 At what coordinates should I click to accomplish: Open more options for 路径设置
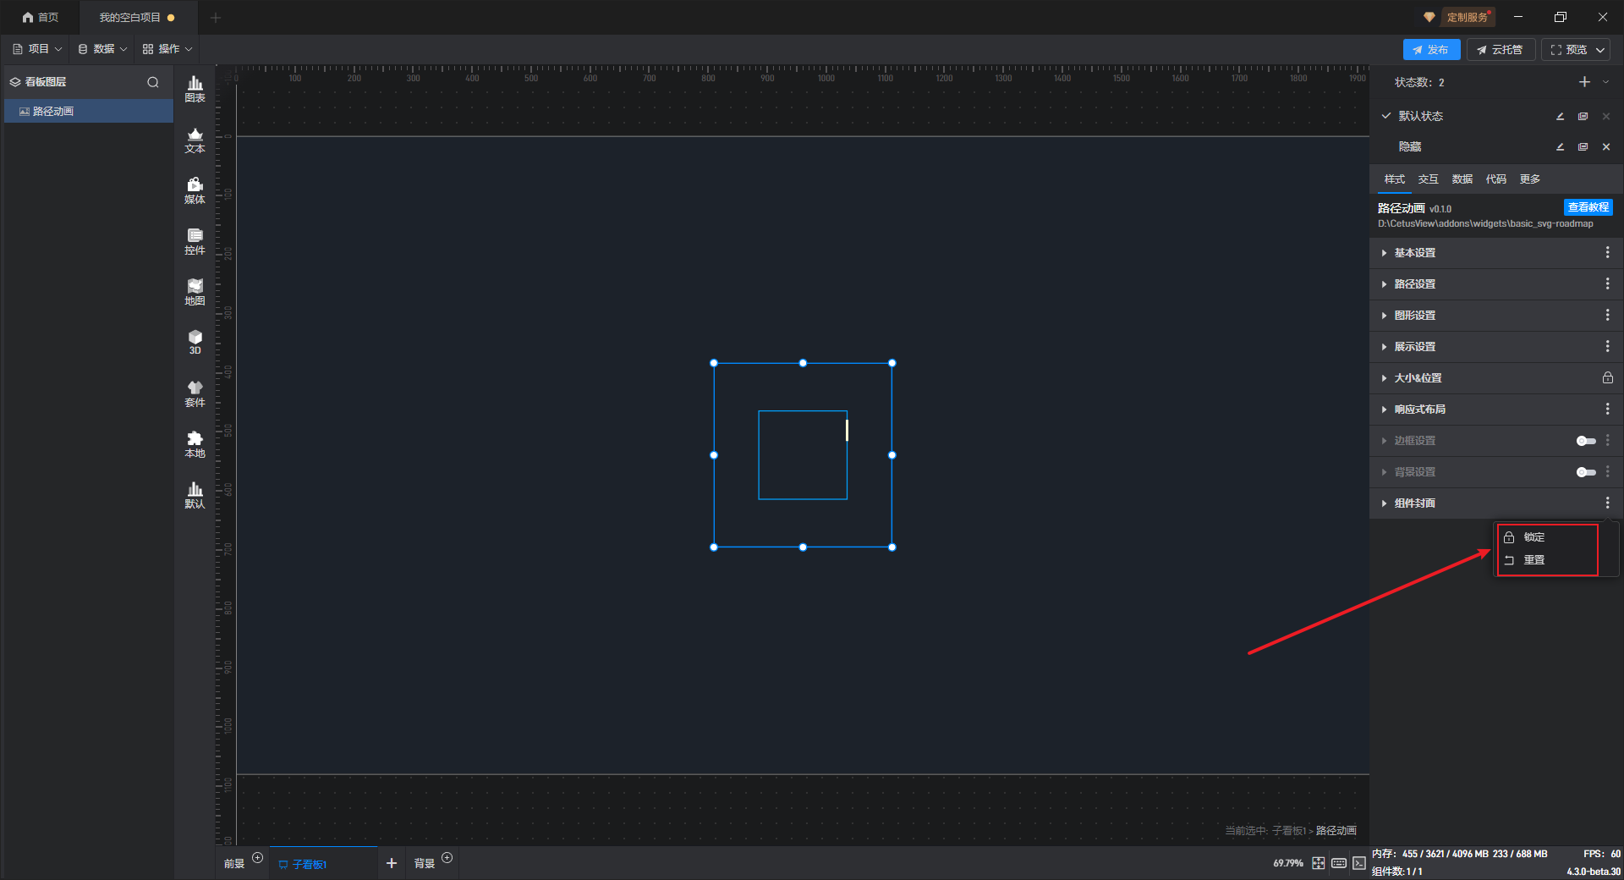pos(1607,284)
